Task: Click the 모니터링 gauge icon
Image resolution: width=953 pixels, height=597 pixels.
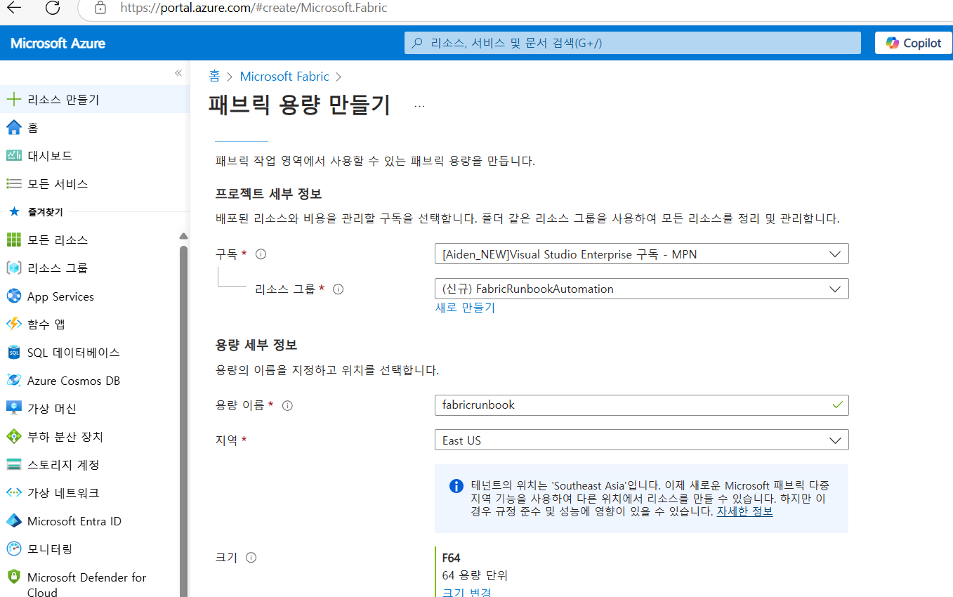Action: [13, 549]
